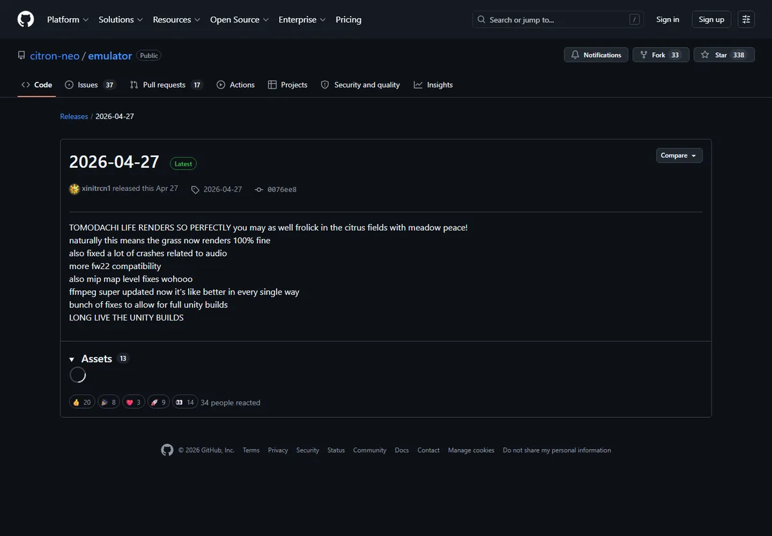
Task: Open the Contact footer link
Action: pyautogui.click(x=428, y=450)
